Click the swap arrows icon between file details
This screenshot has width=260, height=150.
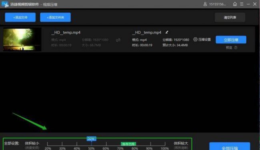click(118, 40)
